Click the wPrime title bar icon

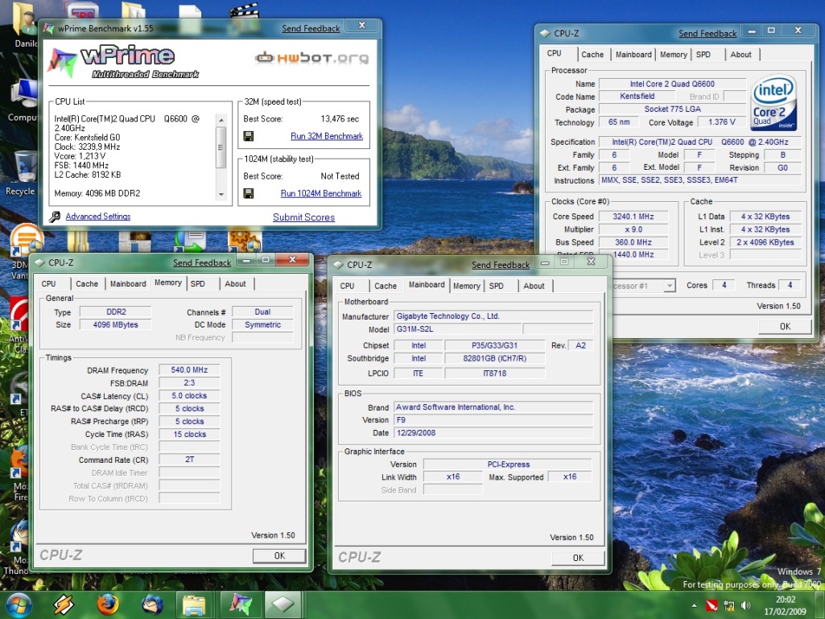[x=49, y=28]
